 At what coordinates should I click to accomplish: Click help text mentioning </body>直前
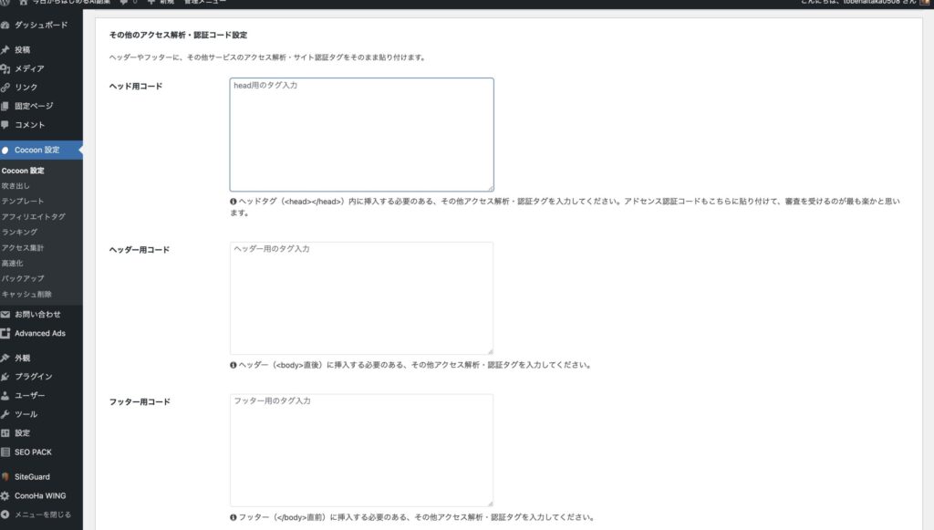(x=416, y=517)
